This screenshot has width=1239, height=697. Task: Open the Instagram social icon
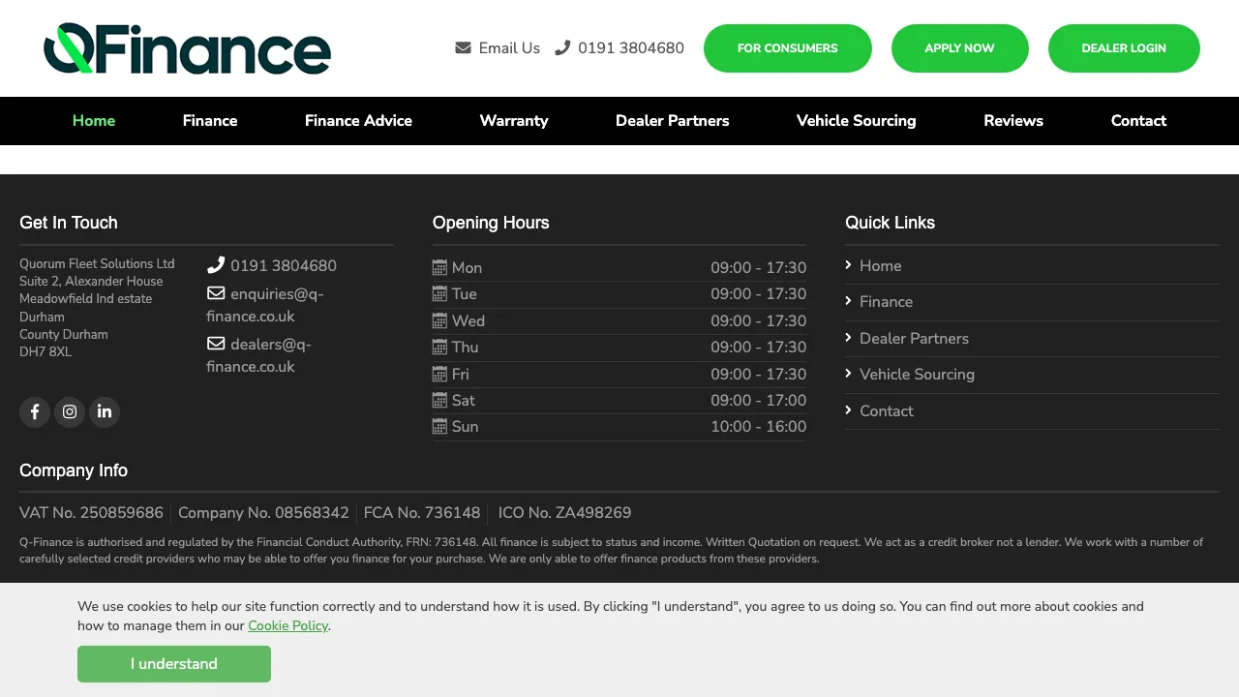pos(70,411)
